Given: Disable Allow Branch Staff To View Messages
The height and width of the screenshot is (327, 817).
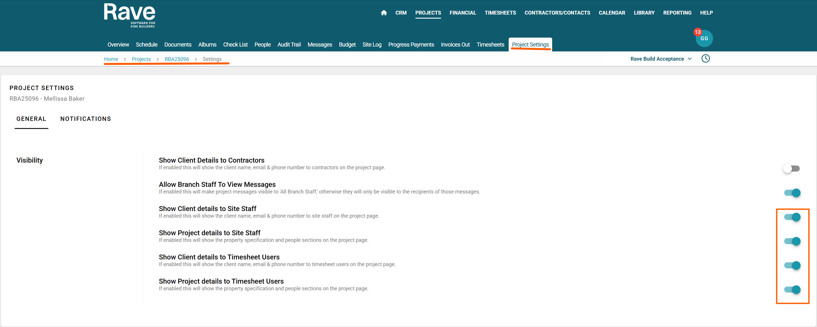Looking at the screenshot, I should point(792,193).
